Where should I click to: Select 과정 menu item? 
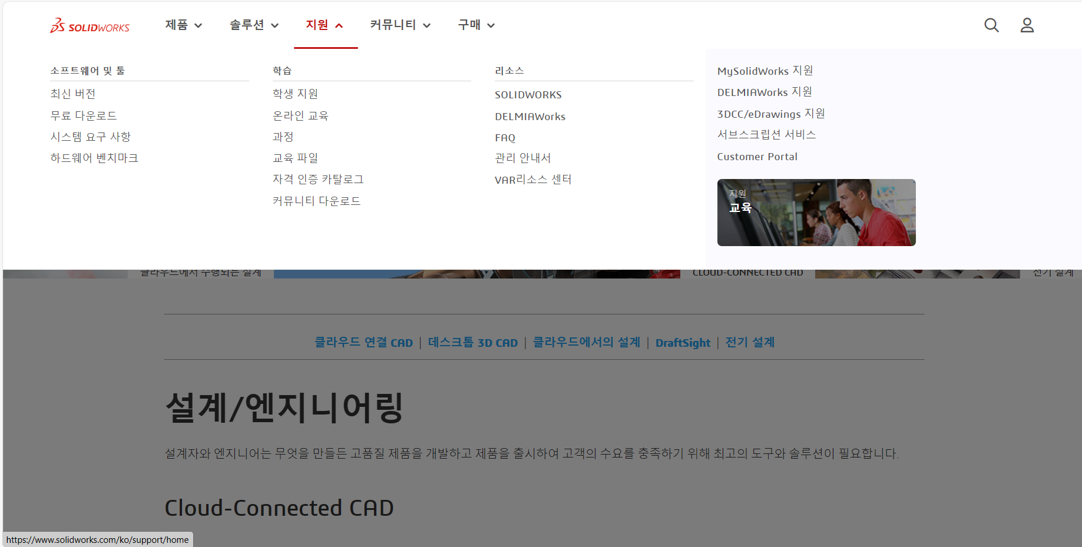(283, 137)
